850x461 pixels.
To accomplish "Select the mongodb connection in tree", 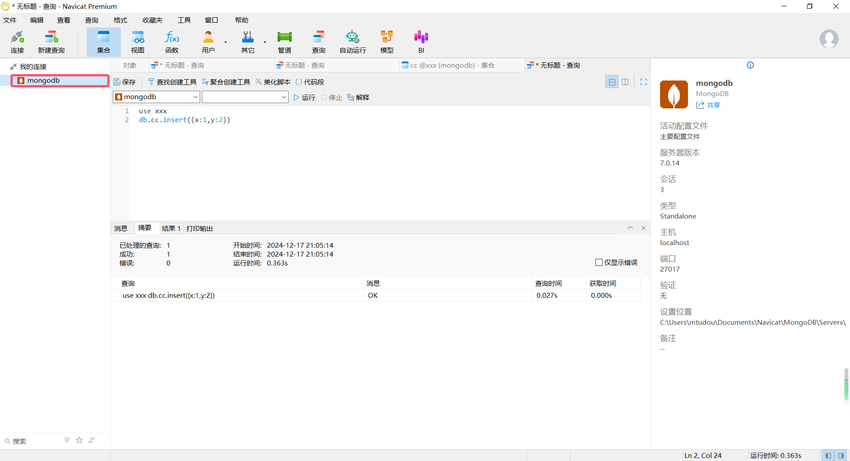I will 60,80.
